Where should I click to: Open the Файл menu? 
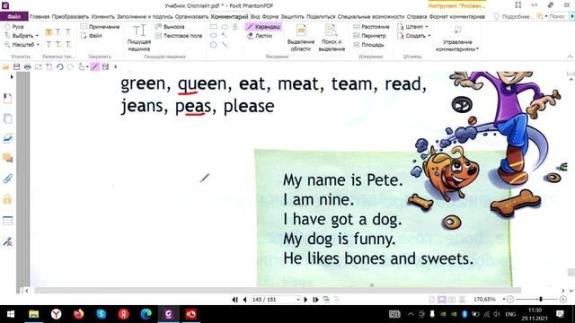click(14, 16)
